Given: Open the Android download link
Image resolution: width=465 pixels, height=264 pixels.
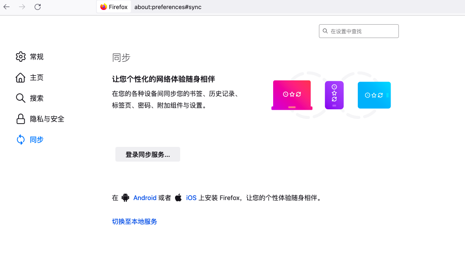Looking at the screenshot, I should coord(145,198).
